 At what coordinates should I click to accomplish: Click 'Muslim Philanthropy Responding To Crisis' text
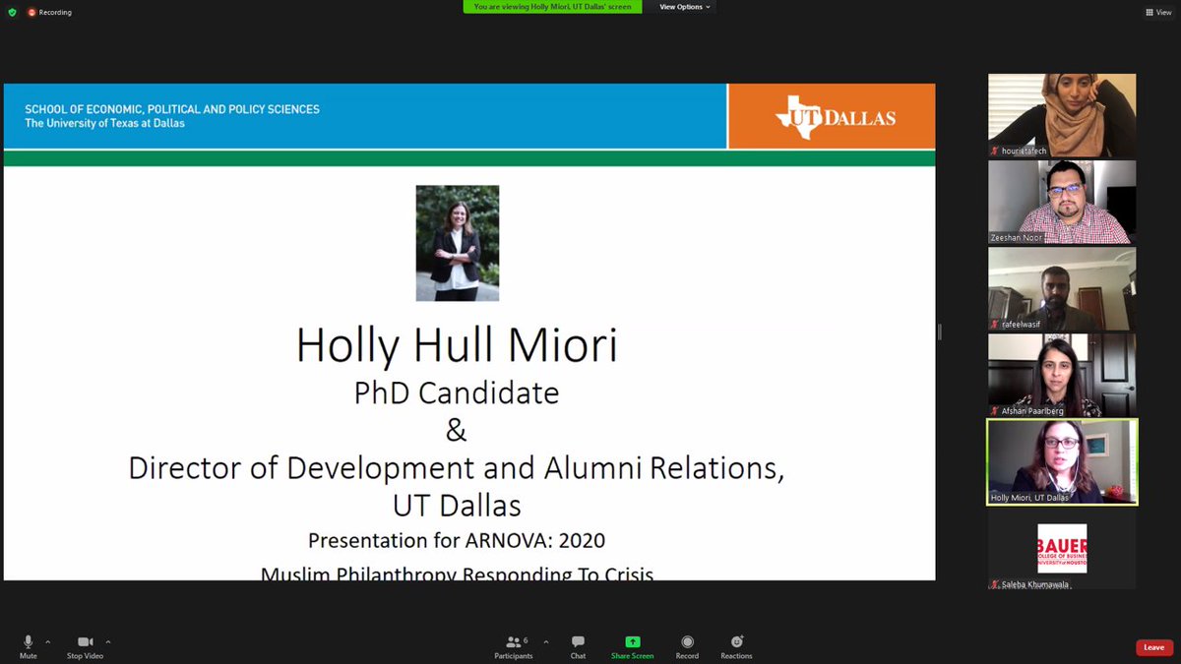tap(457, 573)
